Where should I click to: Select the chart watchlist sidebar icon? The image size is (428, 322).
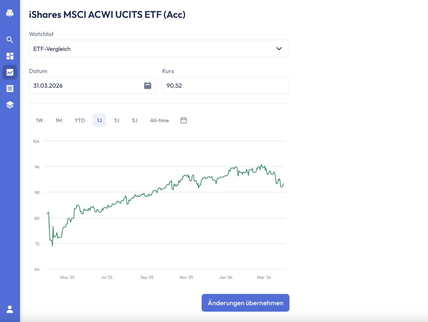pyautogui.click(x=10, y=72)
